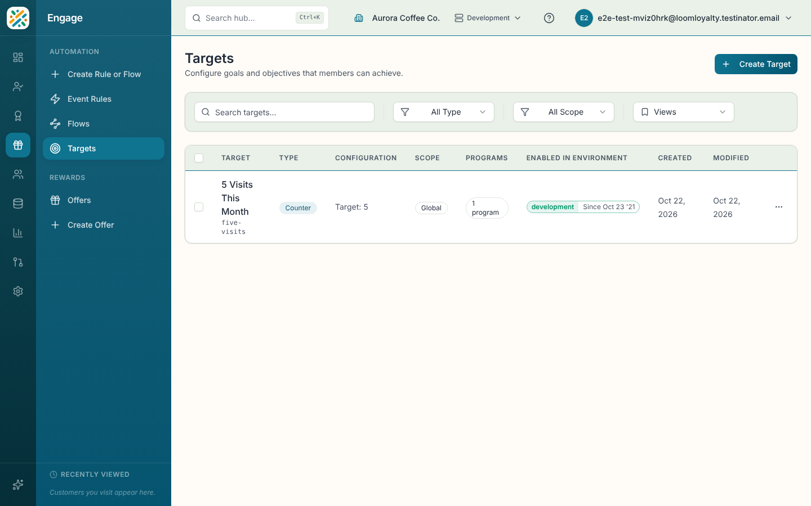The width and height of the screenshot is (811, 506).
Task: Click the Create Target button
Action: 756,64
